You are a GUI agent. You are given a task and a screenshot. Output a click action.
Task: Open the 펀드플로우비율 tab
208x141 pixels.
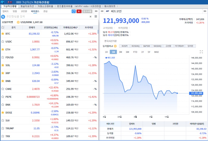click(65, 6)
